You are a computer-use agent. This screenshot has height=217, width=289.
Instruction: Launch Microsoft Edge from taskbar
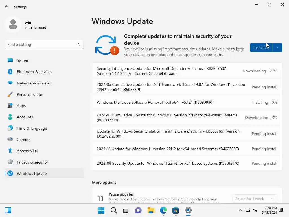163,210
